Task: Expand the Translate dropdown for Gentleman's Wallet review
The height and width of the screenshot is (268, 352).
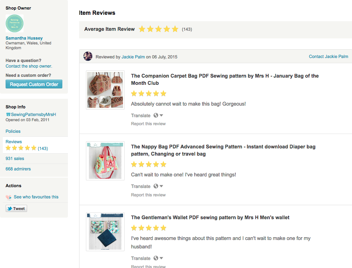Action: click(161, 258)
